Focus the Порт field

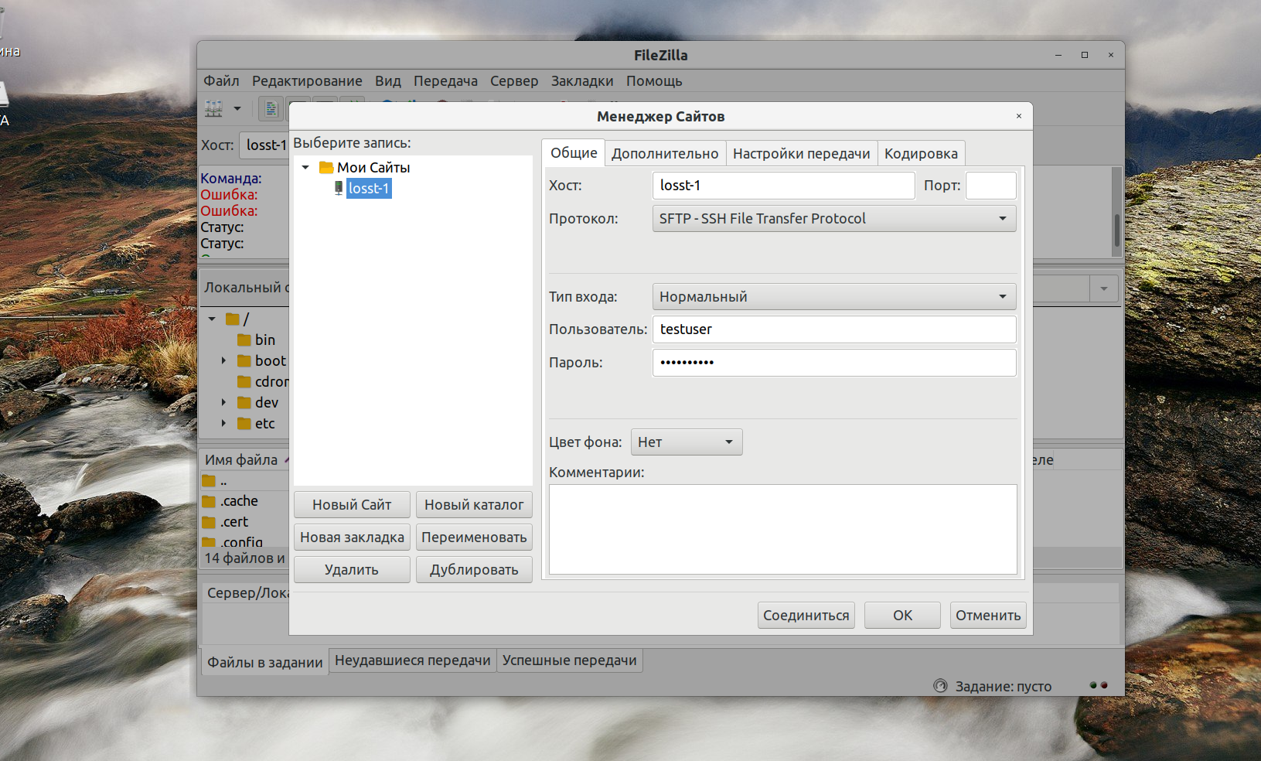tap(991, 186)
